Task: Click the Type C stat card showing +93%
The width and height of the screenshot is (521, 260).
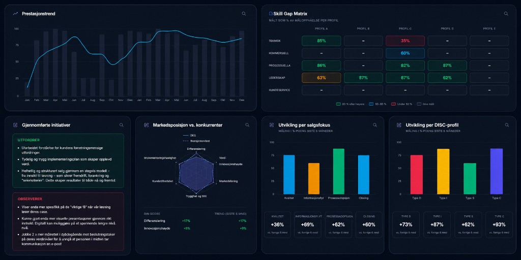Action: (x=500, y=225)
